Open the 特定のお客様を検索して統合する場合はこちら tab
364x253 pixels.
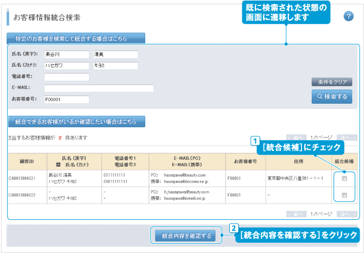(x=76, y=39)
